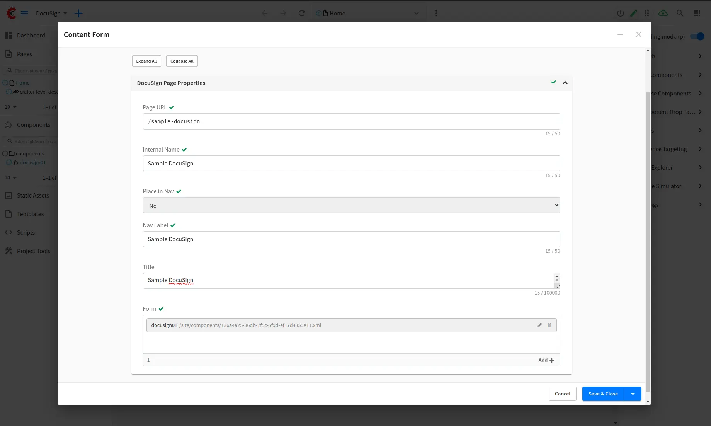Toggle the editing mode switch
The width and height of the screenshot is (711, 426).
tap(697, 36)
